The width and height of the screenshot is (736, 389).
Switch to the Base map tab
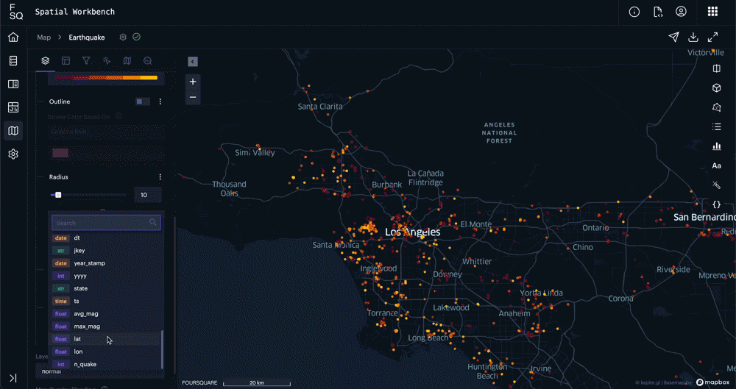[x=127, y=60]
